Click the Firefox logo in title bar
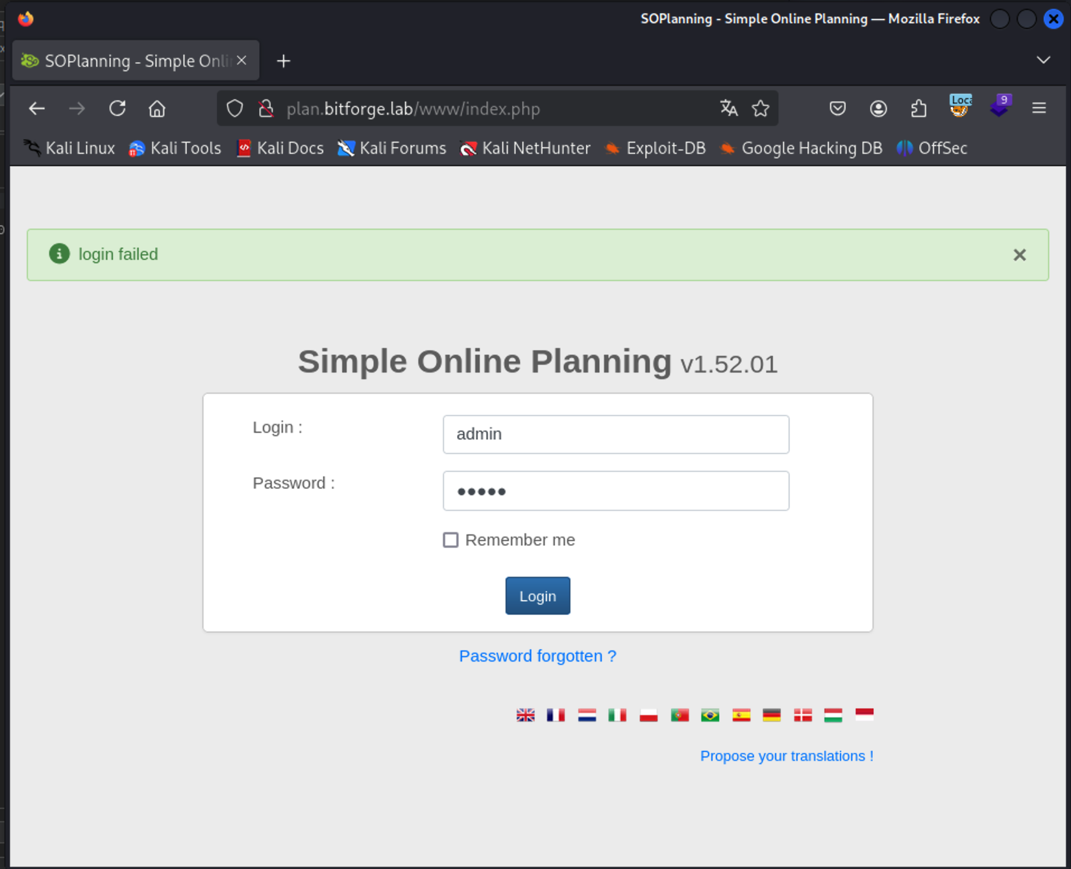 [x=26, y=19]
